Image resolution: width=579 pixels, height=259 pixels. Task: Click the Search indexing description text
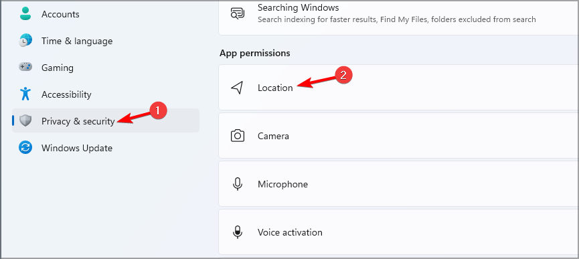(396, 19)
